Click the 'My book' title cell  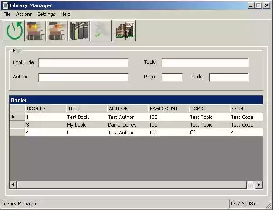[87, 125]
